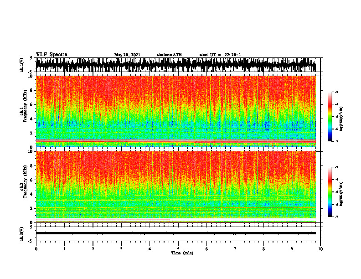Image resolution: width=361 pixels, height=279 pixels.
Task: Click the "0" tick on the Time axis
Action: [36, 249]
